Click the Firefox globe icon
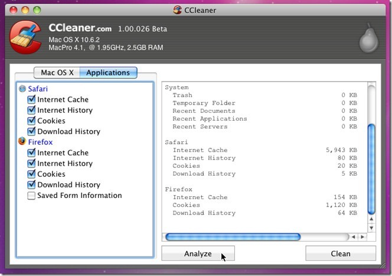The width and height of the screenshot is (392, 276). (x=22, y=141)
